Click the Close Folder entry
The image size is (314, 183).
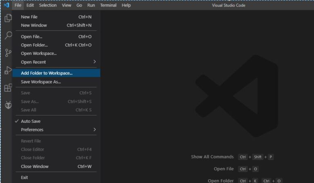56,158
